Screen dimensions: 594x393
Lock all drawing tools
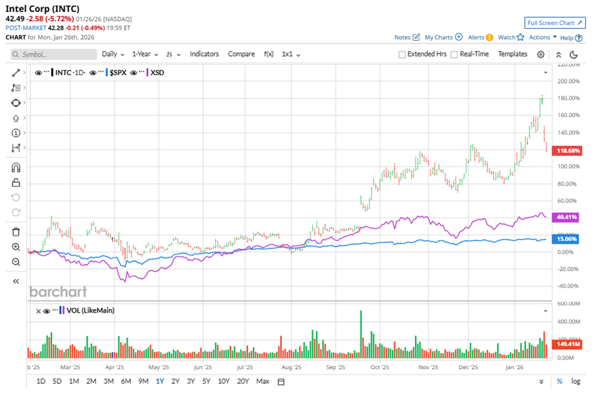tap(16, 183)
